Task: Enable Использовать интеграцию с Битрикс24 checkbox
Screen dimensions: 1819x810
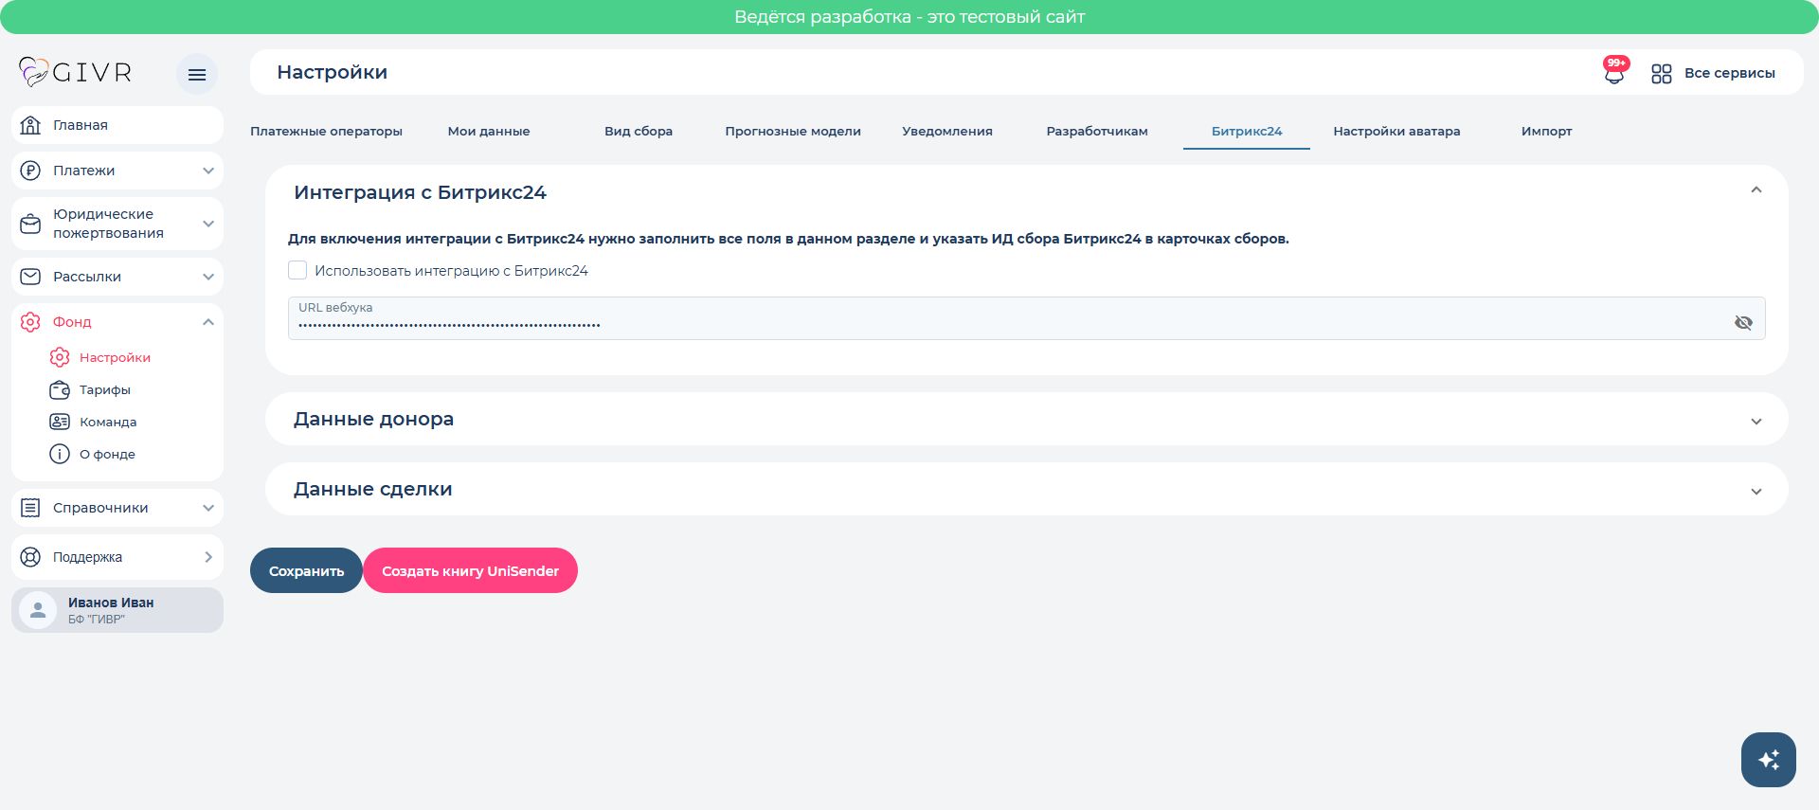Action: click(x=297, y=270)
